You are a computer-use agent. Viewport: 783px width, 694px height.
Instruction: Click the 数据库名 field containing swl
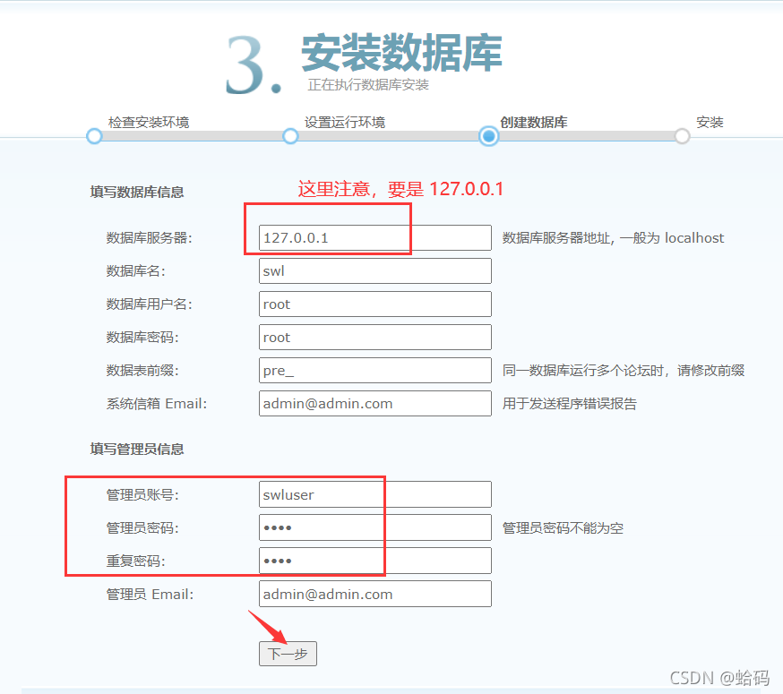(374, 270)
